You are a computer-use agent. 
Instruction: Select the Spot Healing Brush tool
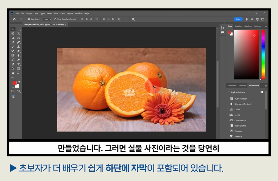(x=19, y=42)
